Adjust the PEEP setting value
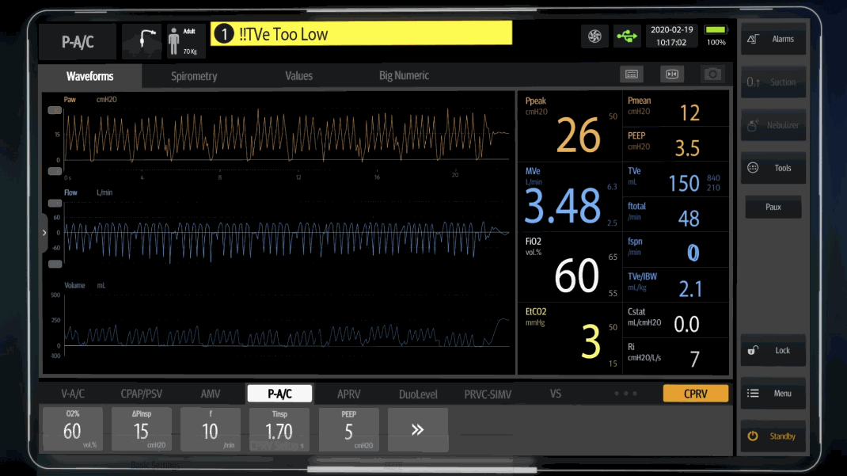847x476 pixels. pos(348,430)
